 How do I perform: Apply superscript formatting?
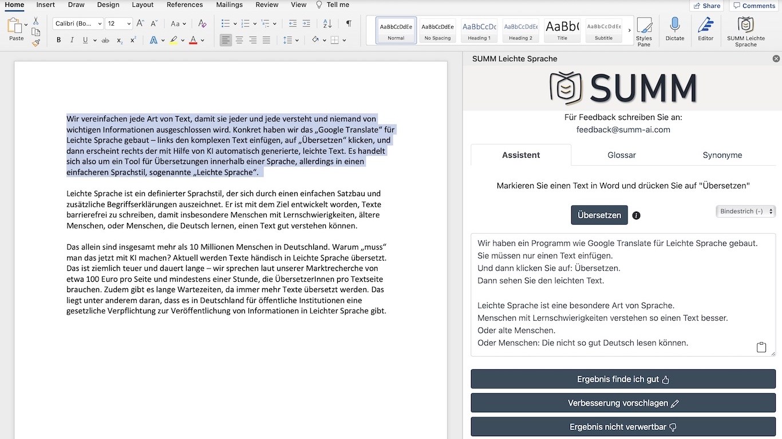pyautogui.click(x=133, y=40)
